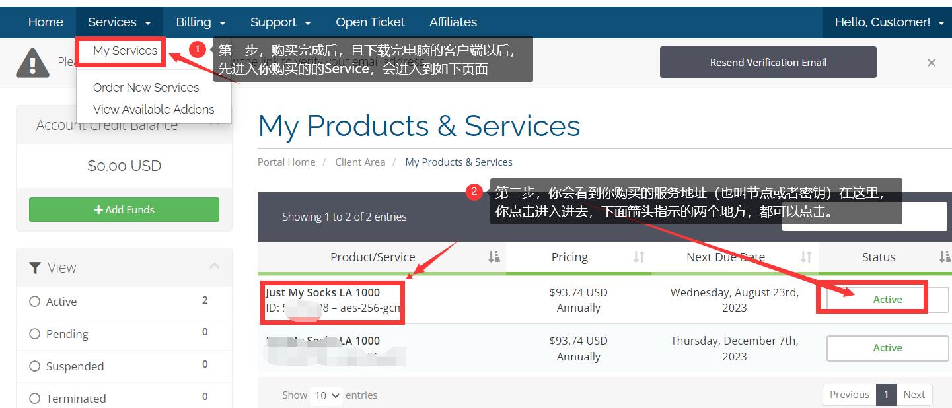Click the Status column sort icon
This screenshot has height=408, width=952.
[944, 257]
